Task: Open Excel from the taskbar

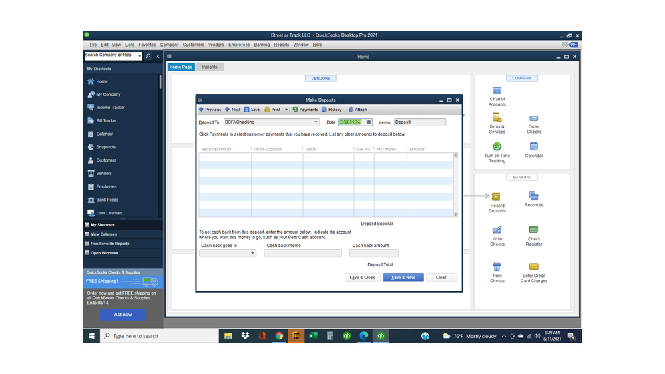Action: 313,336
